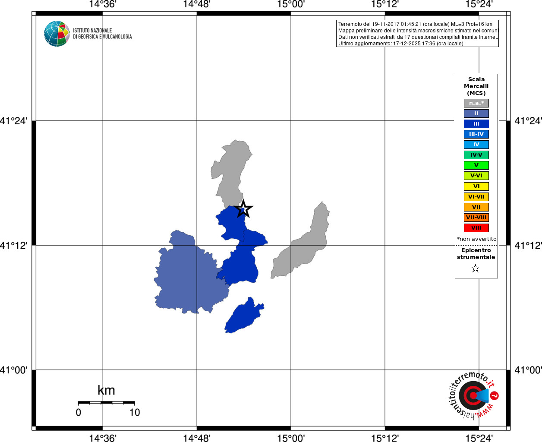Viewport: 542px width, 442px height.
Task: Click the top axis label 14°36'
Action: pos(103,4)
